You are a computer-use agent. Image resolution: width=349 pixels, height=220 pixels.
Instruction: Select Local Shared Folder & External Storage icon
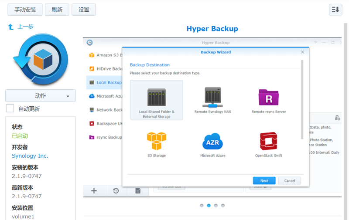pyautogui.click(x=156, y=97)
